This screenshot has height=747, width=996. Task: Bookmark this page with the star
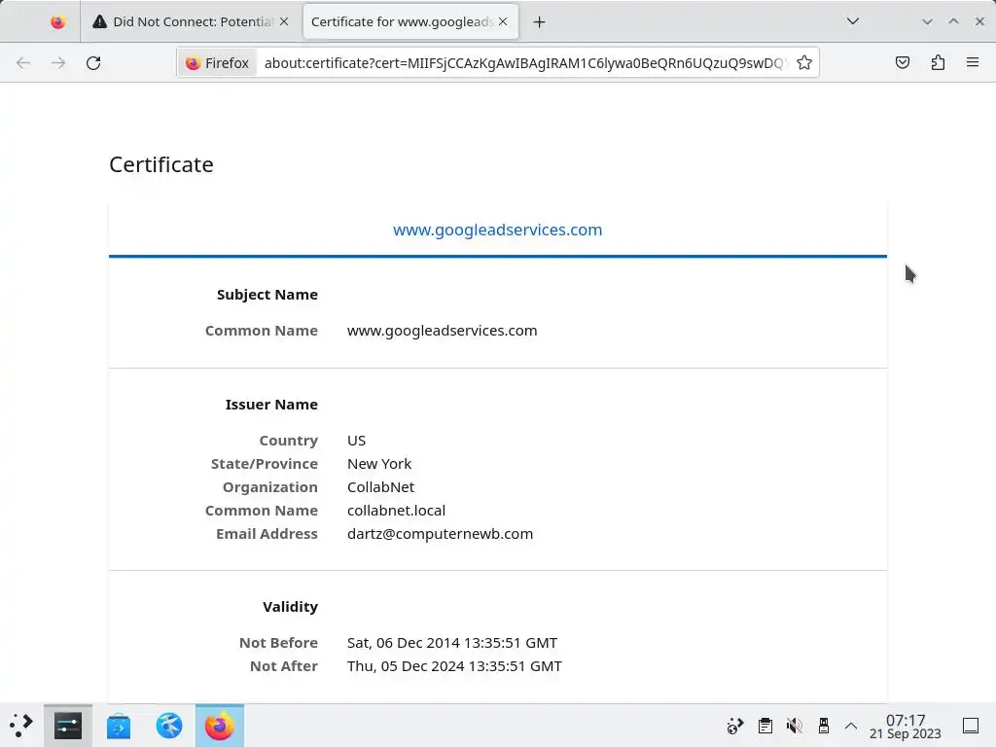804,62
